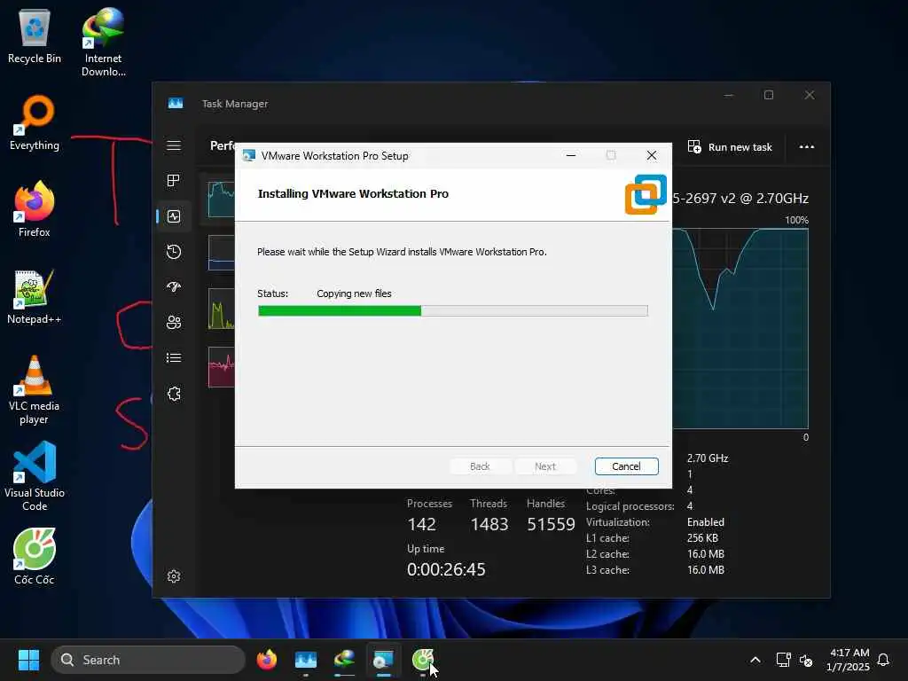This screenshot has width=908, height=681.
Task: Open the muted volume tray icon
Action: click(805, 660)
